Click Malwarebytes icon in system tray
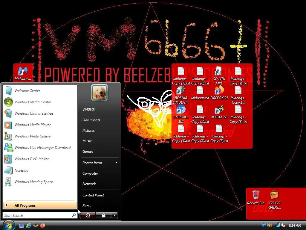Image resolution: width=306 pixels, height=230 pixels. tap(264, 225)
